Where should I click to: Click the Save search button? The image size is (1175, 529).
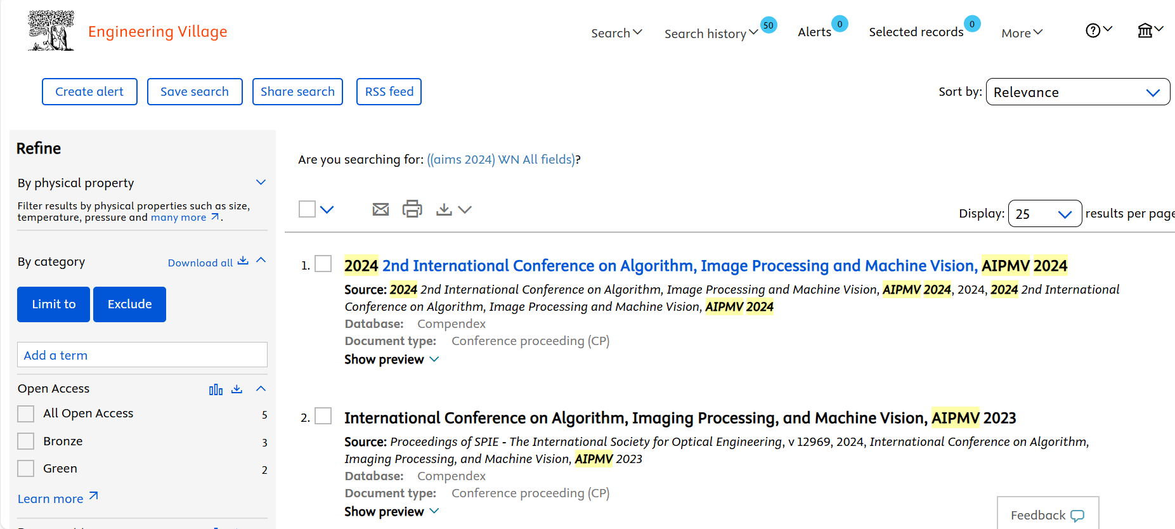[x=195, y=91]
